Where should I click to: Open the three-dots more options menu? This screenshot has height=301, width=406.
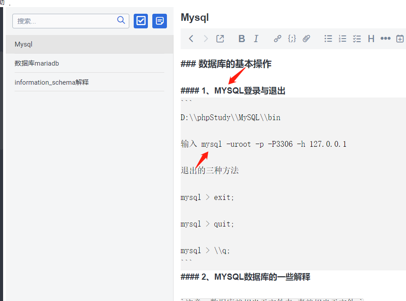[385, 39]
